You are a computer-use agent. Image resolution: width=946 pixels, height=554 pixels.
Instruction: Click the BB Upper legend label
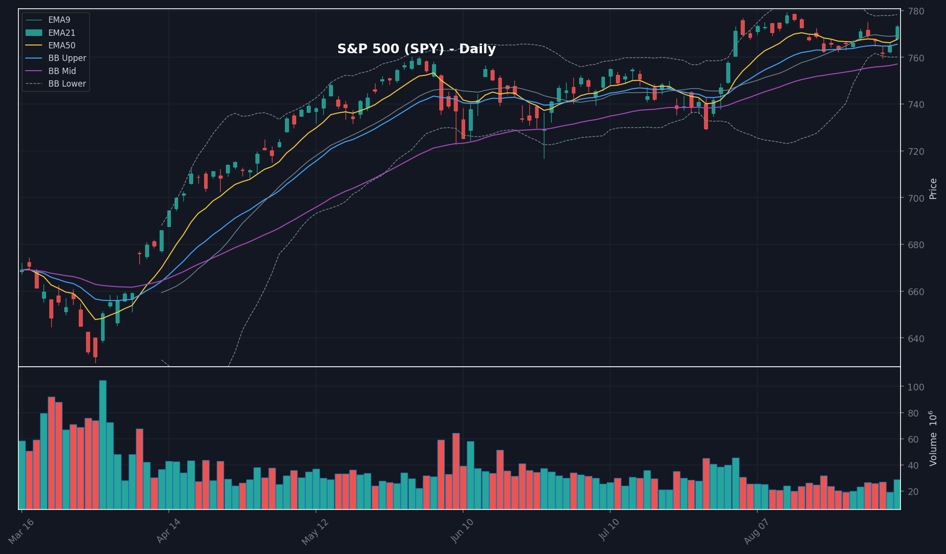67,58
